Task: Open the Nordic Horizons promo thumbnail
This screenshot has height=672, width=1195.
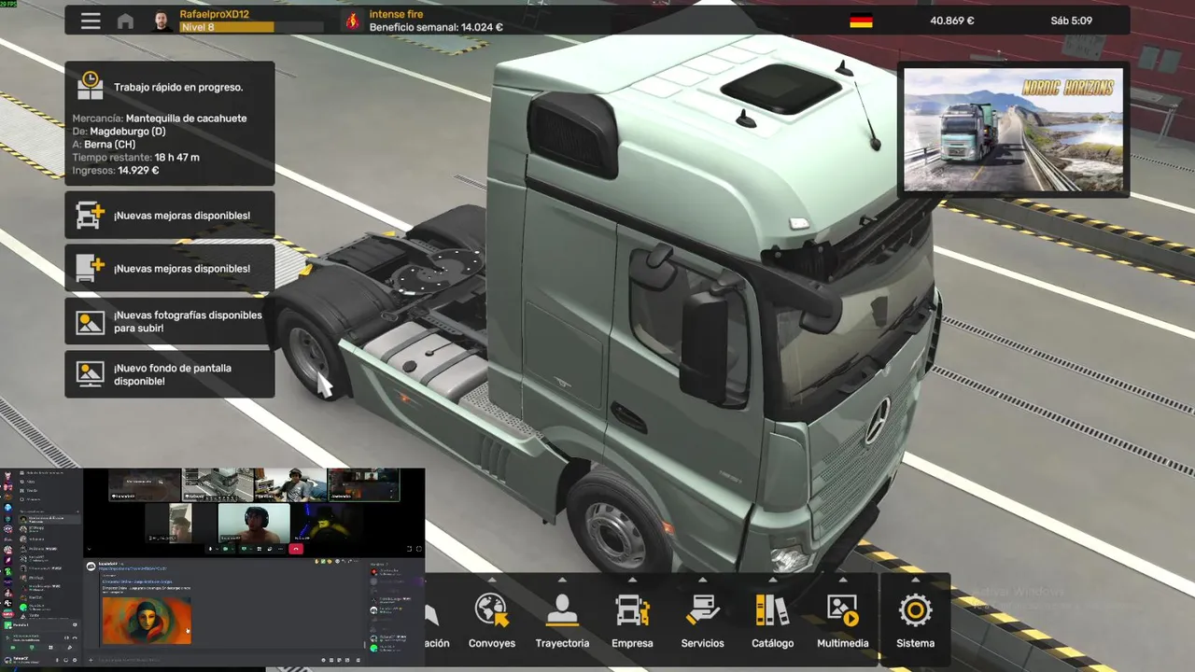Action: point(1014,130)
